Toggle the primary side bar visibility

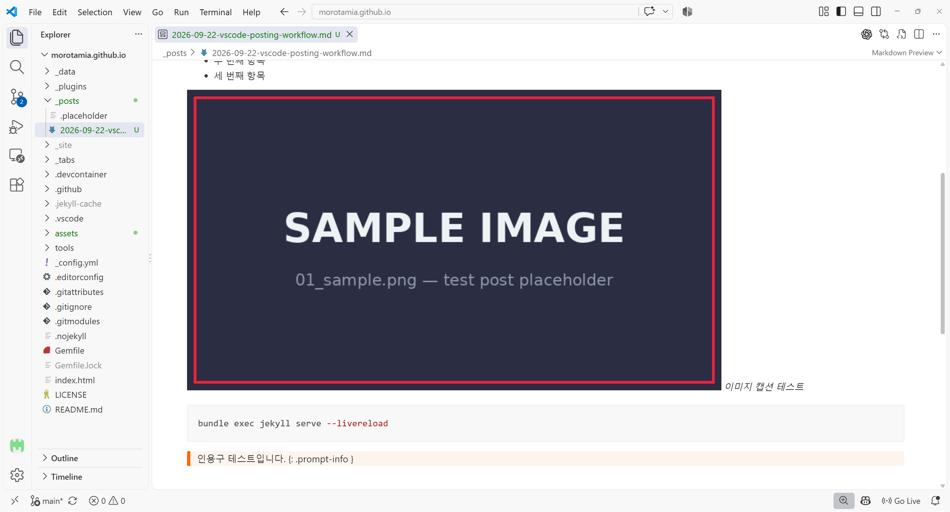[841, 12]
